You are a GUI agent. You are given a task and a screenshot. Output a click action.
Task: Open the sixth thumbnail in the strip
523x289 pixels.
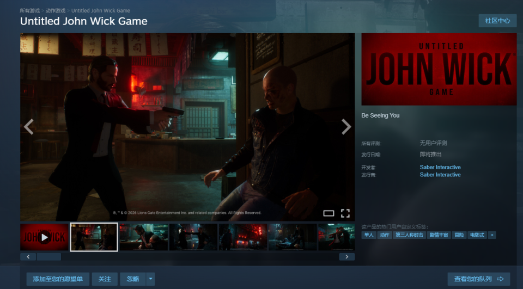click(293, 237)
